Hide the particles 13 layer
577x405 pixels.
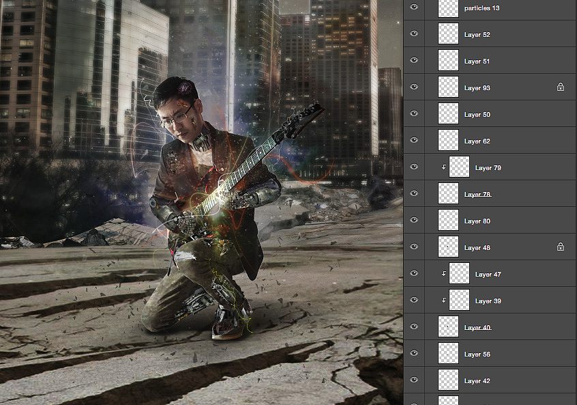point(414,7)
